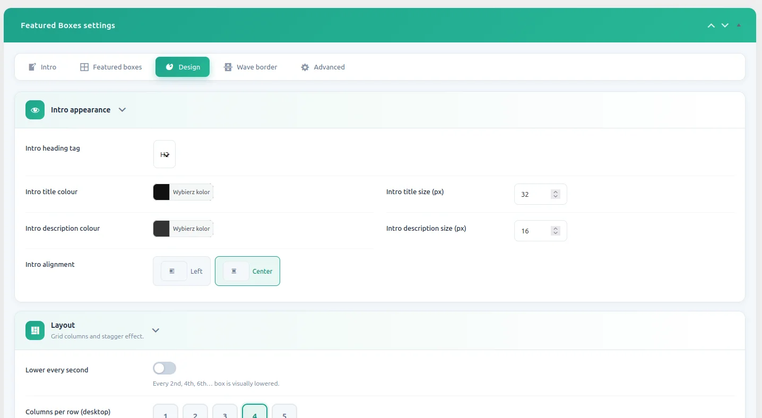
Task: Increase the Intro description size value
Action: click(x=556, y=229)
